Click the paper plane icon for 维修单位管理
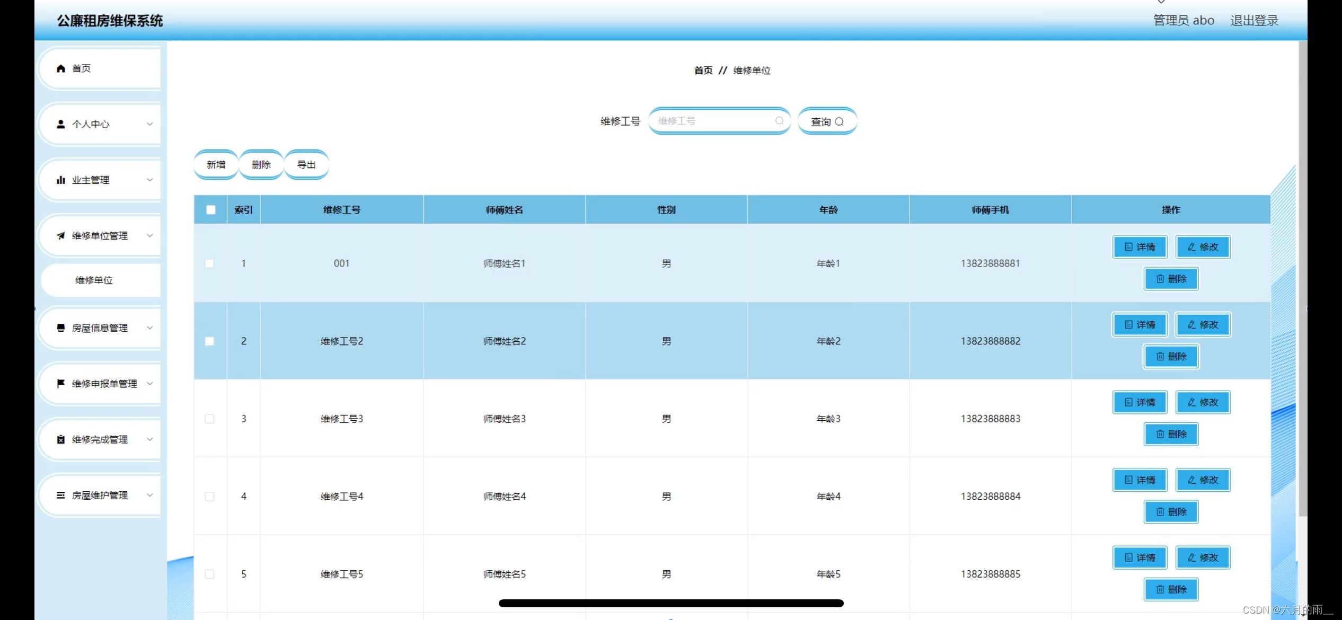This screenshot has height=620, width=1342. point(61,236)
